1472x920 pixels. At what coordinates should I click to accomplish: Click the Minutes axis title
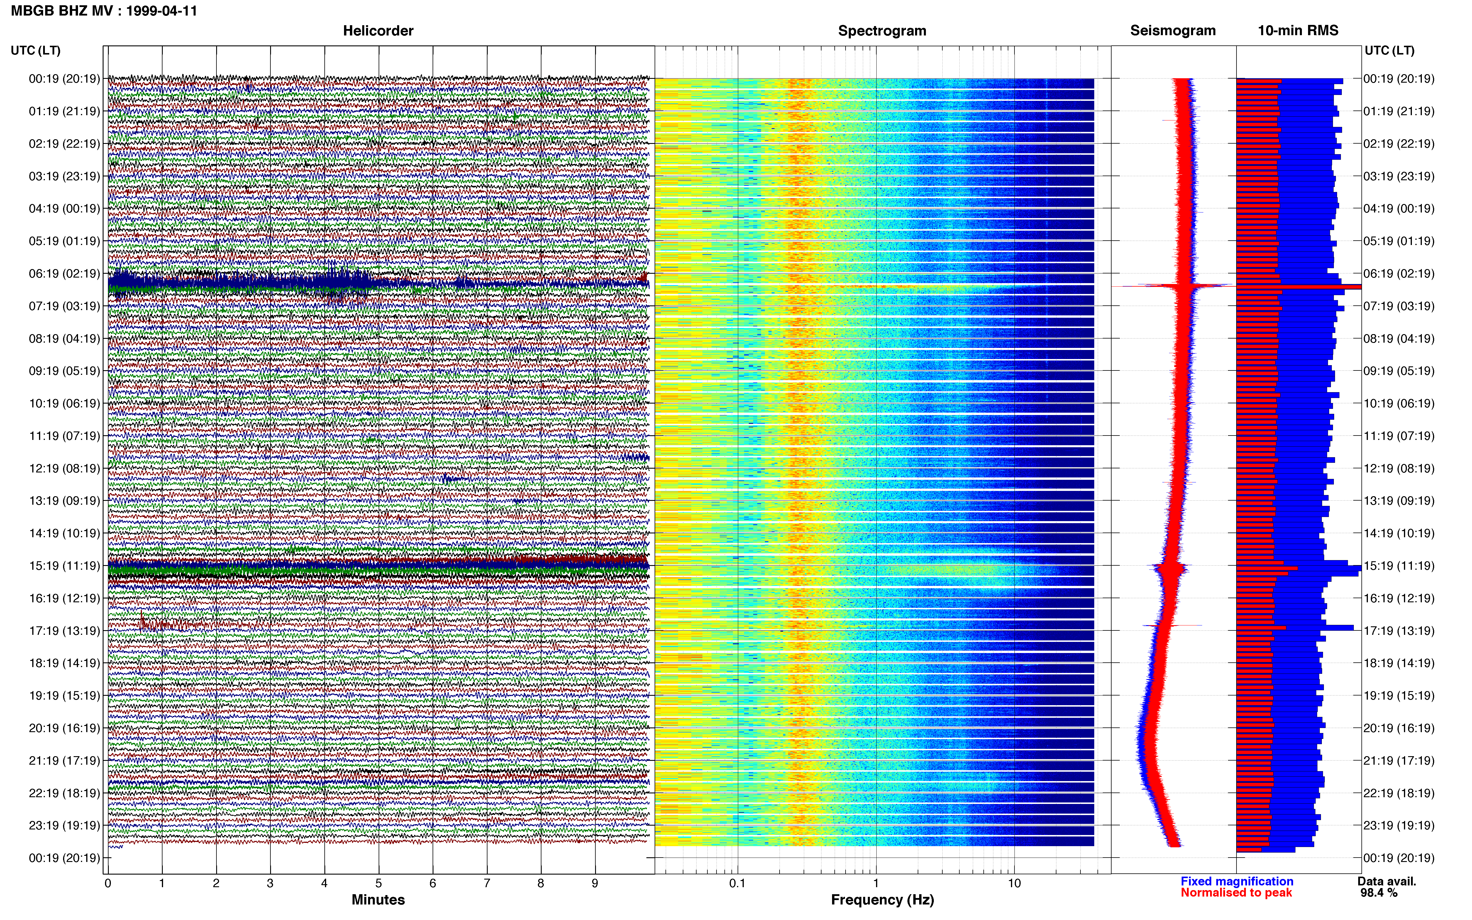click(x=378, y=899)
